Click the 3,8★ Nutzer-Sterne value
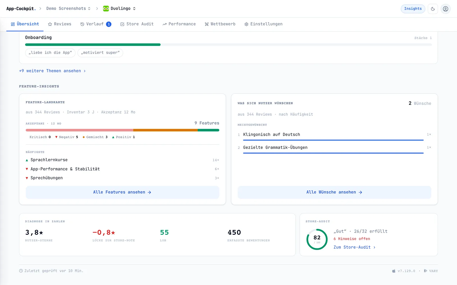 click(x=34, y=233)
